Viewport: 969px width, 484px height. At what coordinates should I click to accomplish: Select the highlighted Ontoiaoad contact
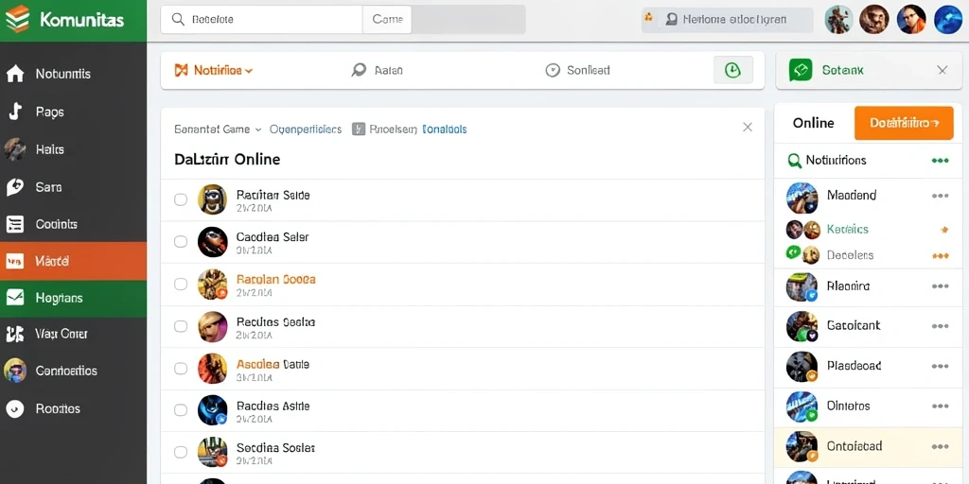868,446
